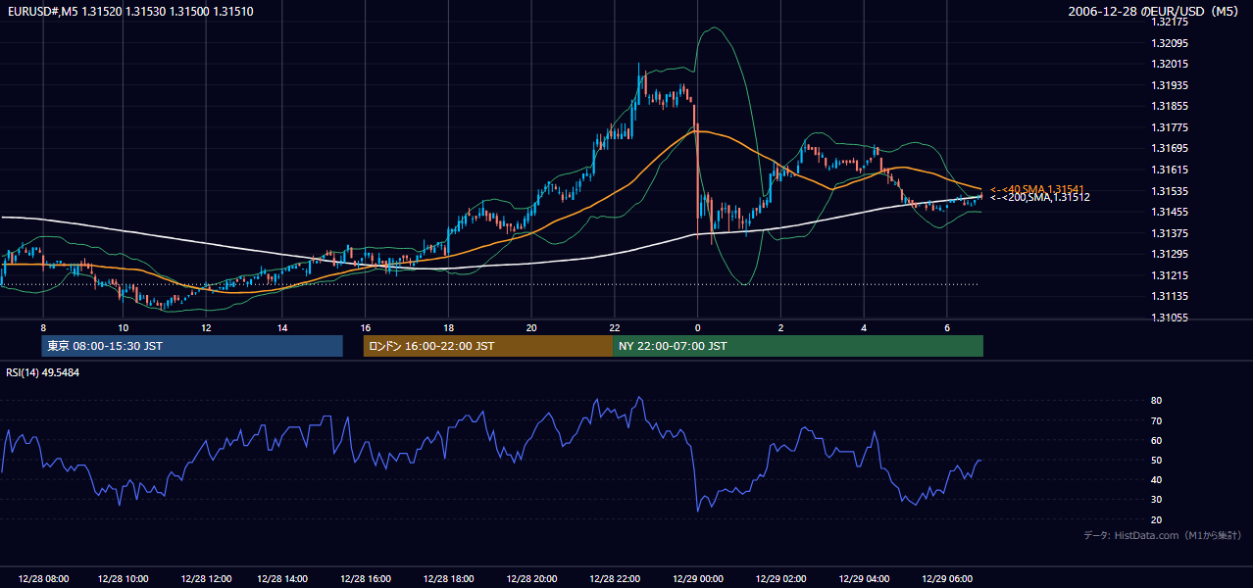
Task: Click the 12/28 14:00 time axis label
Action: tap(284, 579)
